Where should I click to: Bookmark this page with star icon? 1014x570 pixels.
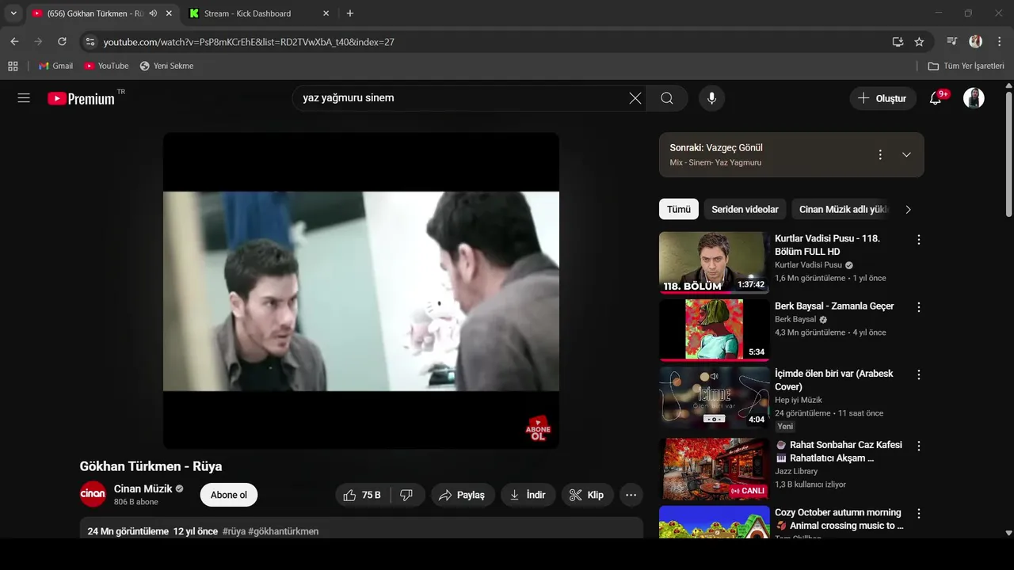[919, 41]
